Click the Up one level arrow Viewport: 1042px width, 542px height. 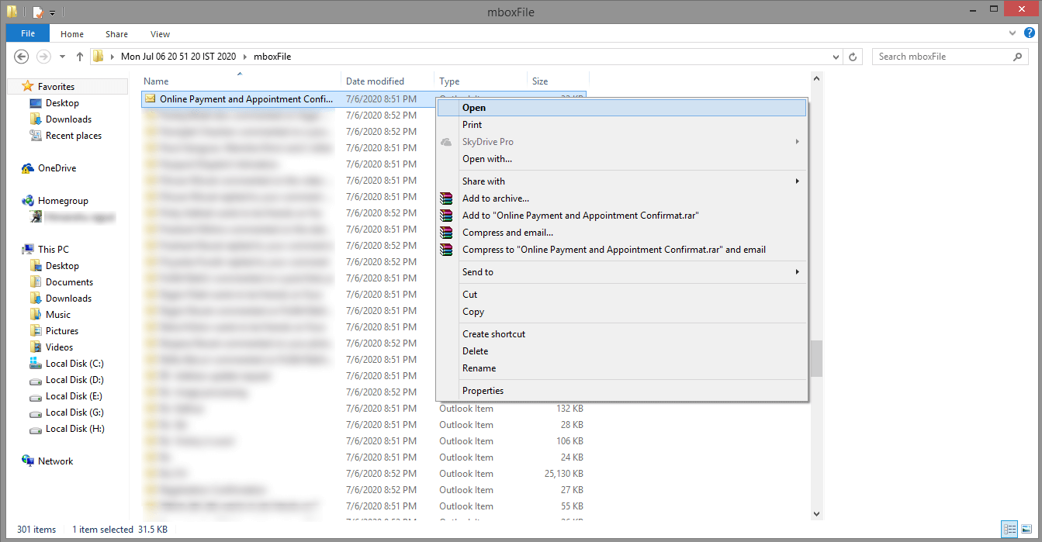tap(80, 56)
